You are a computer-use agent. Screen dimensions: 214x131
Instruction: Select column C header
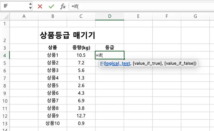tap(81, 16)
